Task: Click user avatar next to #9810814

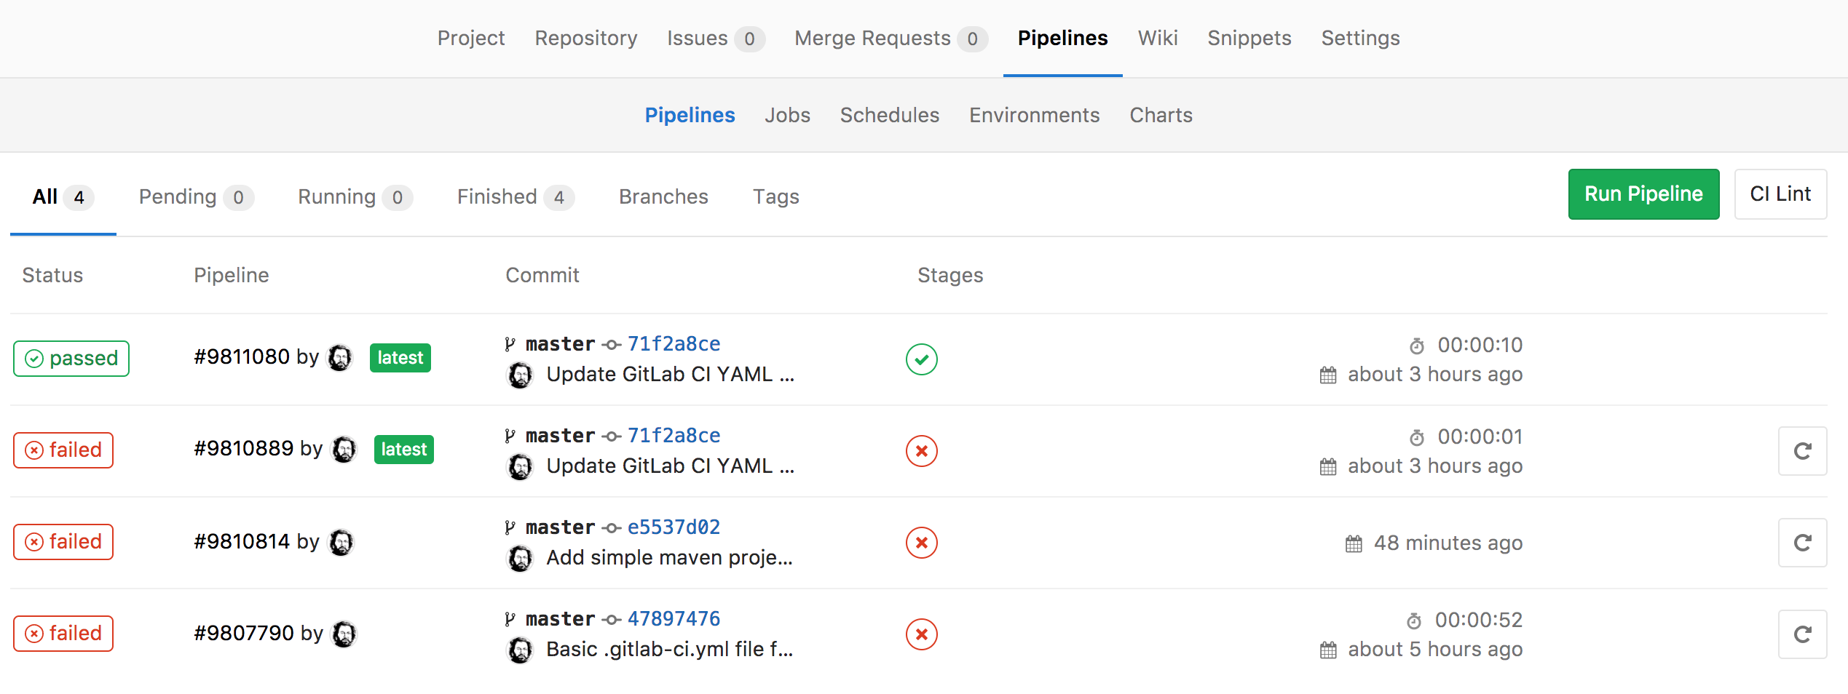Action: click(341, 542)
